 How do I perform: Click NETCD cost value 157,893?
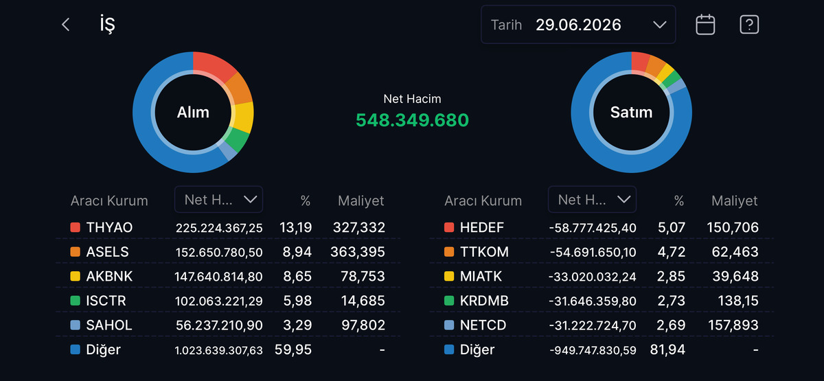[733, 325]
